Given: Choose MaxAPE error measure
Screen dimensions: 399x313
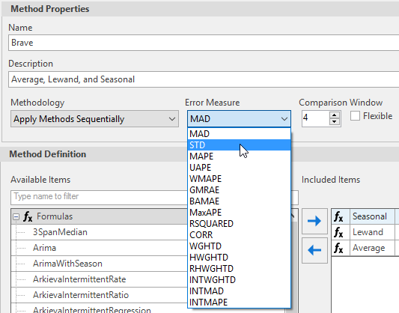Looking at the screenshot, I should coord(239,212).
